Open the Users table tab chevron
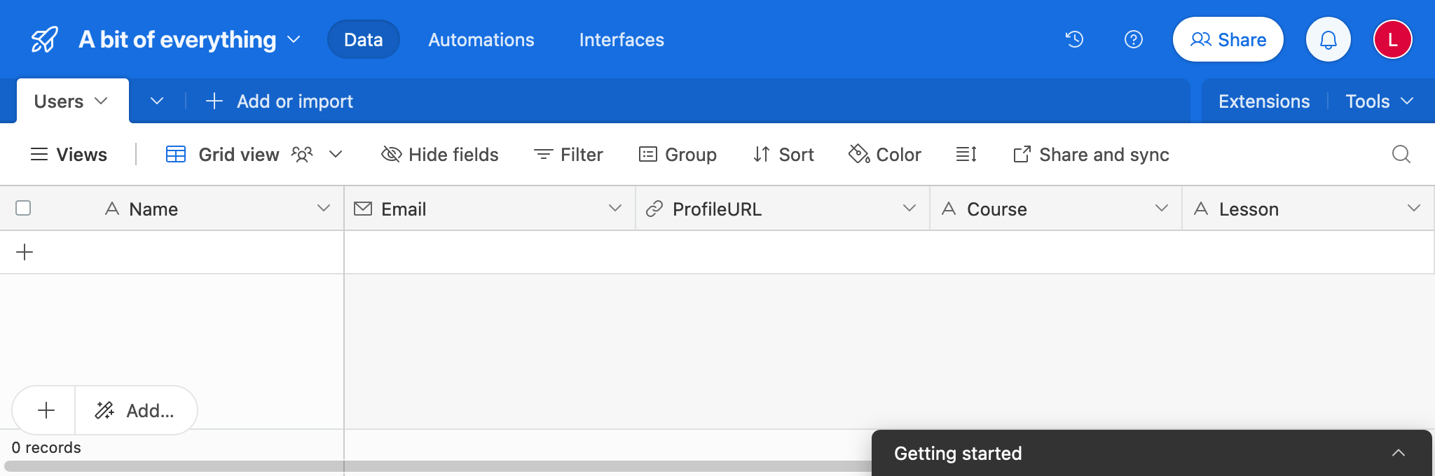Image resolution: width=1435 pixels, height=476 pixels. (101, 101)
